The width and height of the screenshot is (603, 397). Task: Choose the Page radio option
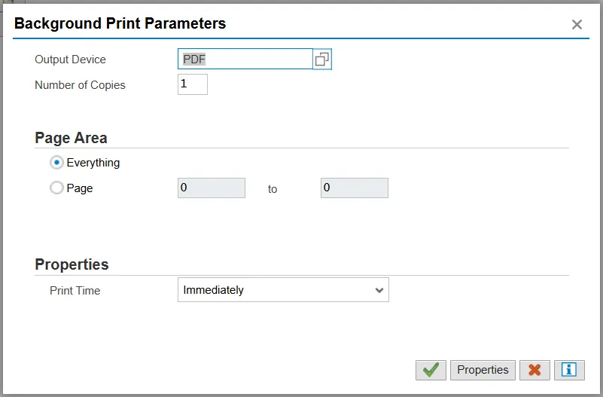coord(56,188)
